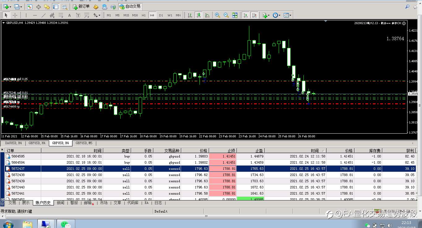Open the Strategy Tester
This screenshot has width=422, height=228.
point(64,6)
